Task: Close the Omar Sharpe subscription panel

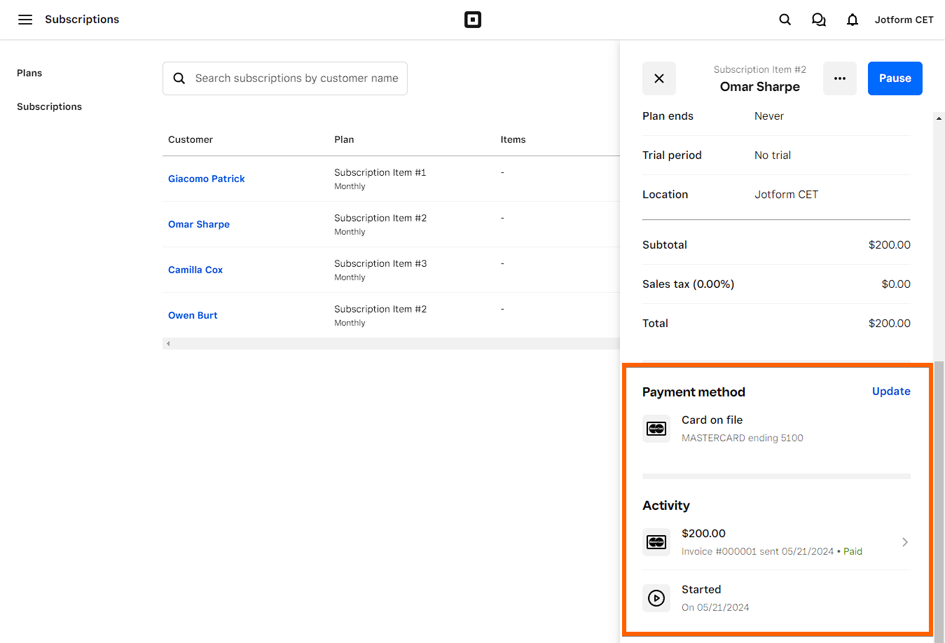Action: [x=658, y=78]
